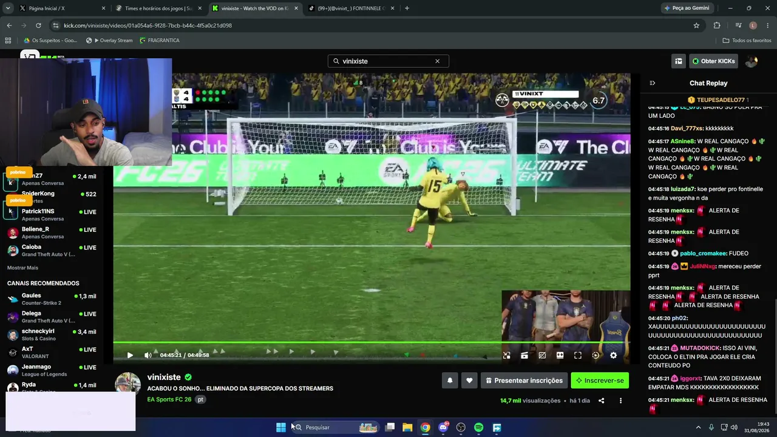Open Caioba followed channel
The image size is (777, 437).
(52, 251)
